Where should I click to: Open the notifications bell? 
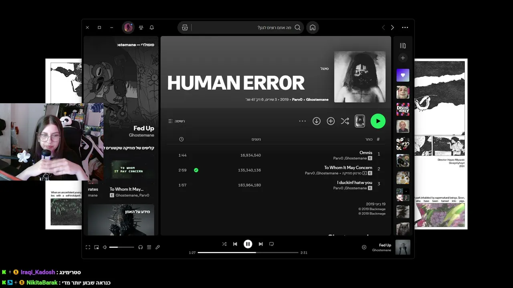(151, 28)
